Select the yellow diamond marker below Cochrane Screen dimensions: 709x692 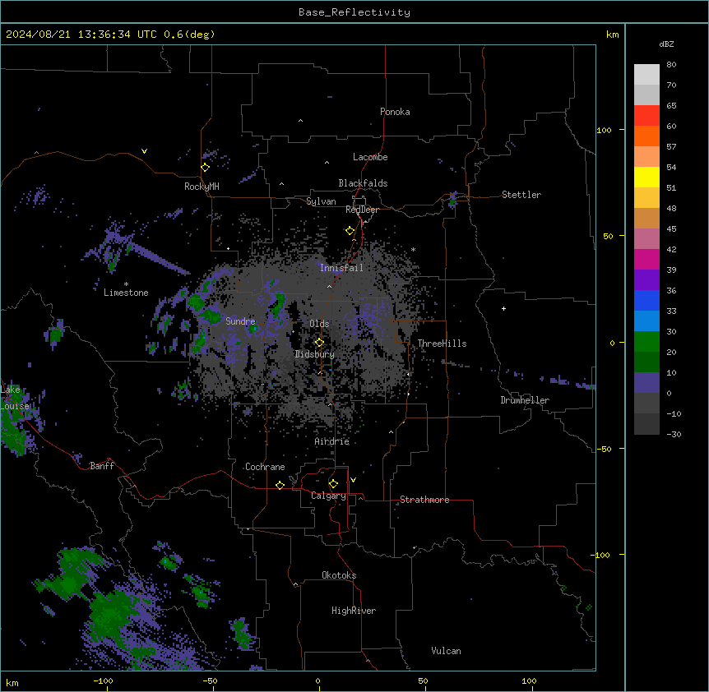coord(280,486)
